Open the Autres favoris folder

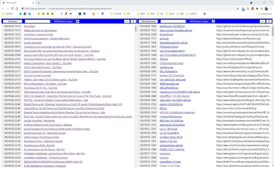pyautogui.click(x=265, y=14)
